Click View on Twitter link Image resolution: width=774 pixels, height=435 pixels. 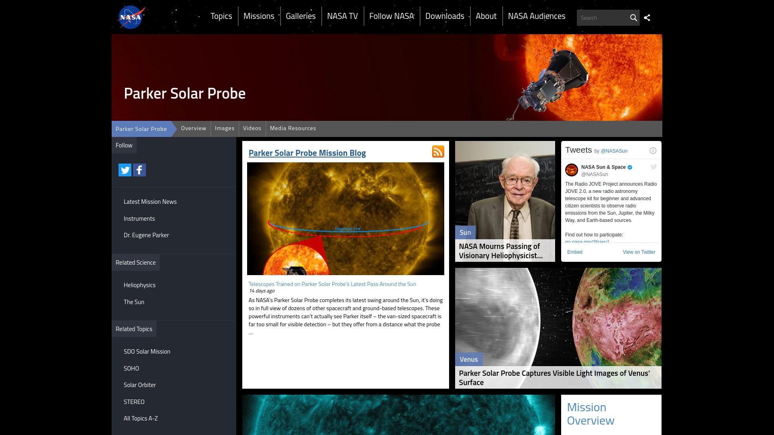[639, 252]
